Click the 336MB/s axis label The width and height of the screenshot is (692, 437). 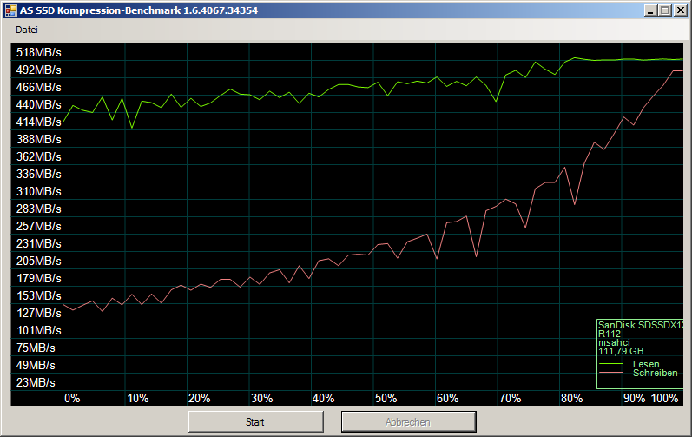pyautogui.click(x=38, y=174)
